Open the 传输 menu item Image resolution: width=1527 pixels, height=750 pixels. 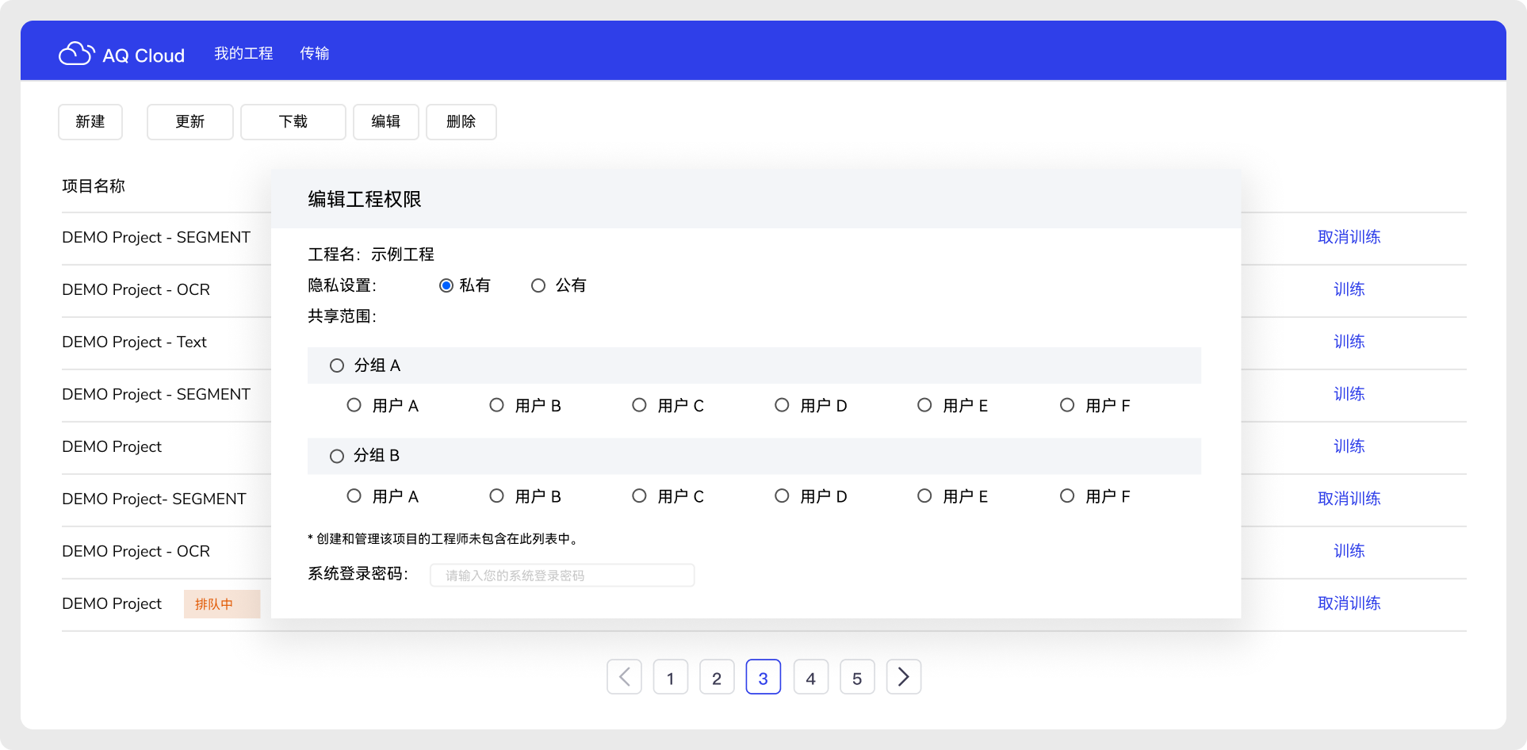[x=314, y=53]
